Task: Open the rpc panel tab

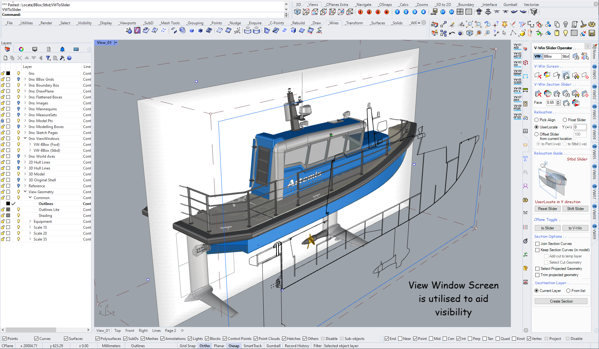Action: [76, 49]
